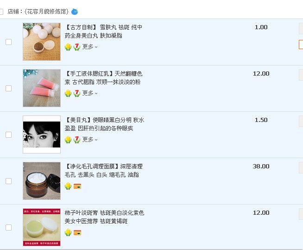Viewport: 303px width, 250px height.
Task: Click the blue Wangwang chat icon by the shop name
Action: 75,12
